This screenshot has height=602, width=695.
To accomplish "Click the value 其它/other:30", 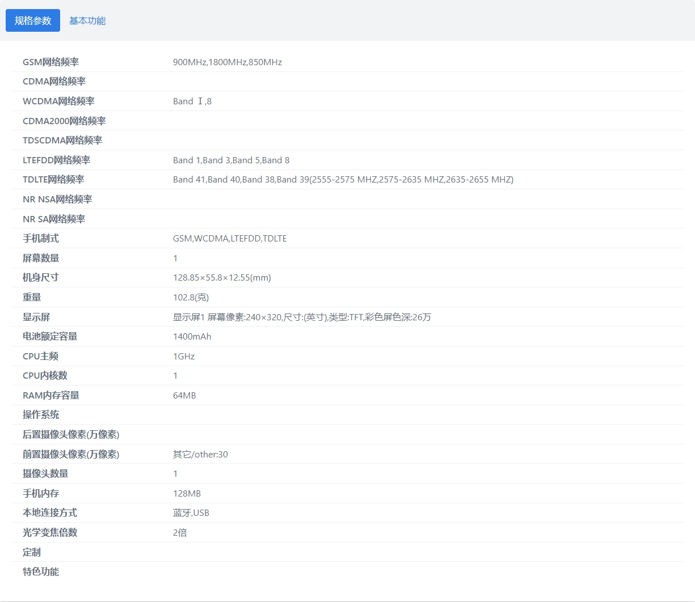I will tap(200, 454).
